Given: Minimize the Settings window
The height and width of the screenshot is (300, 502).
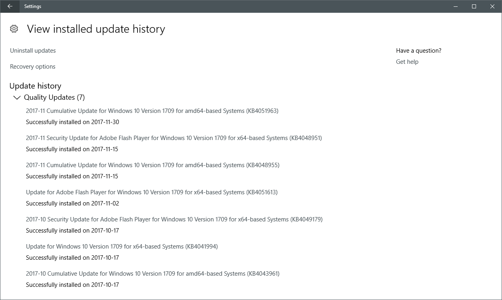Looking at the screenshot, I should click(x=456, y=6).
